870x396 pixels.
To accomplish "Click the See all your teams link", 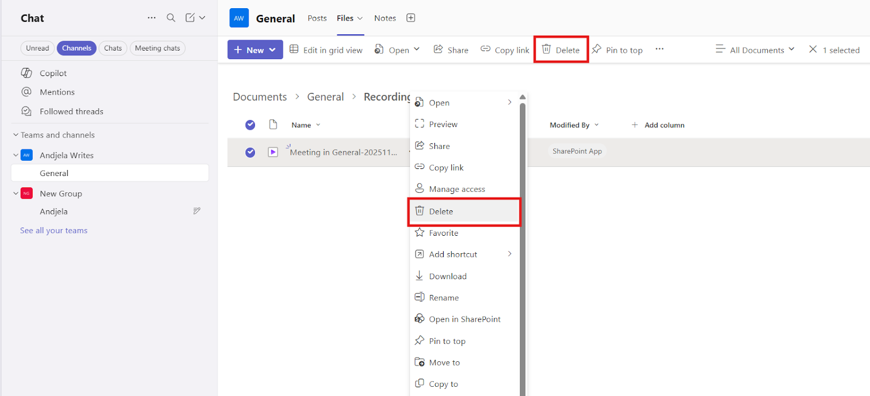I will click(x=54, y=230).
